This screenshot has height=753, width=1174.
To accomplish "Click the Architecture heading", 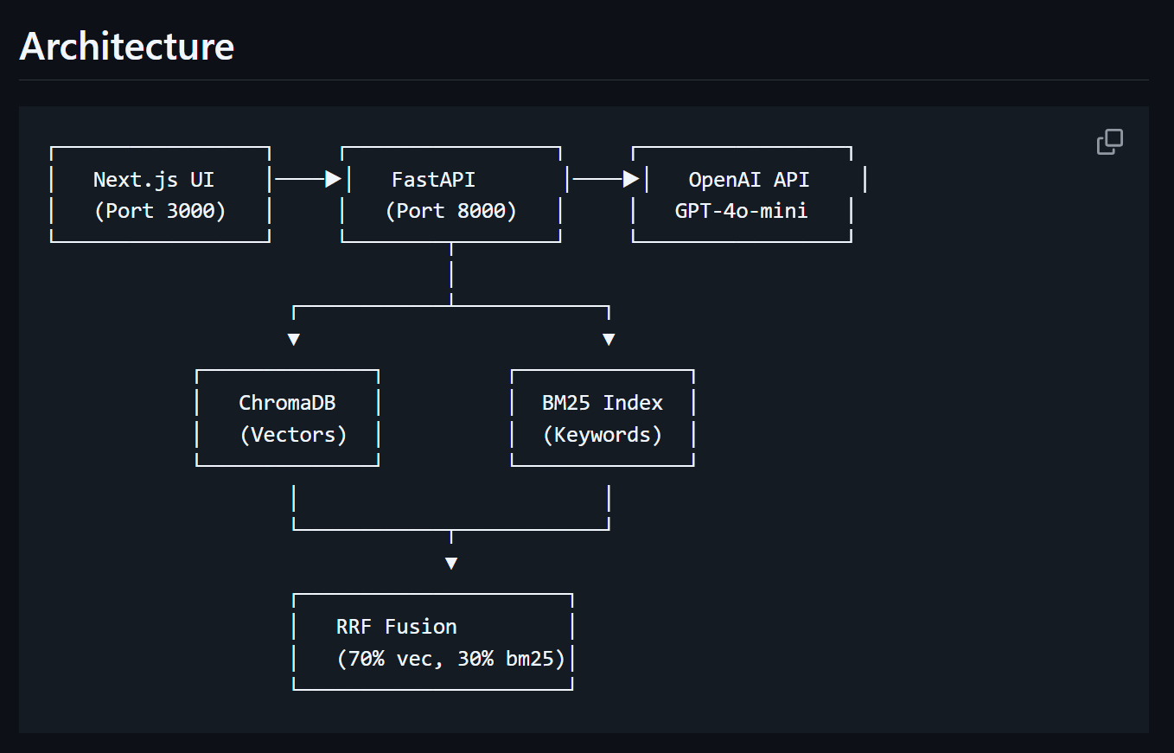I will click(126, 47).
